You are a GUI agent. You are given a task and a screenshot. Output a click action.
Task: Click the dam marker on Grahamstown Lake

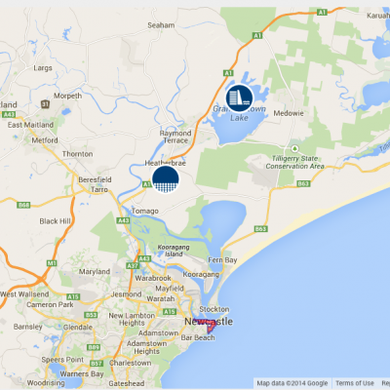(x=240, y=98)
